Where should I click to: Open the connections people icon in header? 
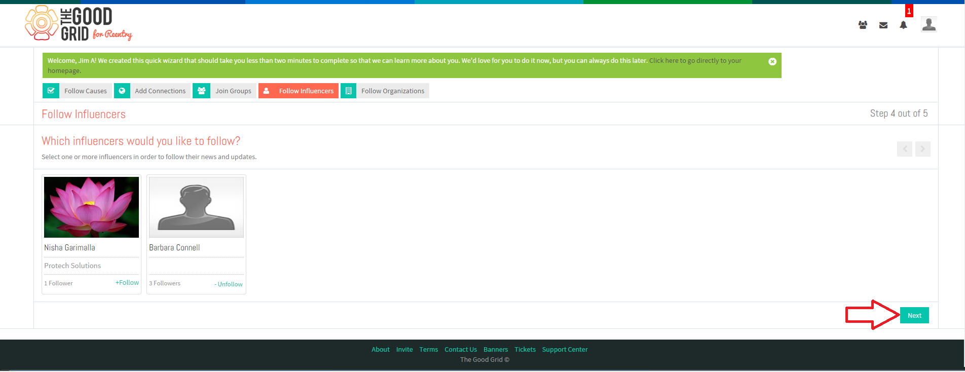863,25
